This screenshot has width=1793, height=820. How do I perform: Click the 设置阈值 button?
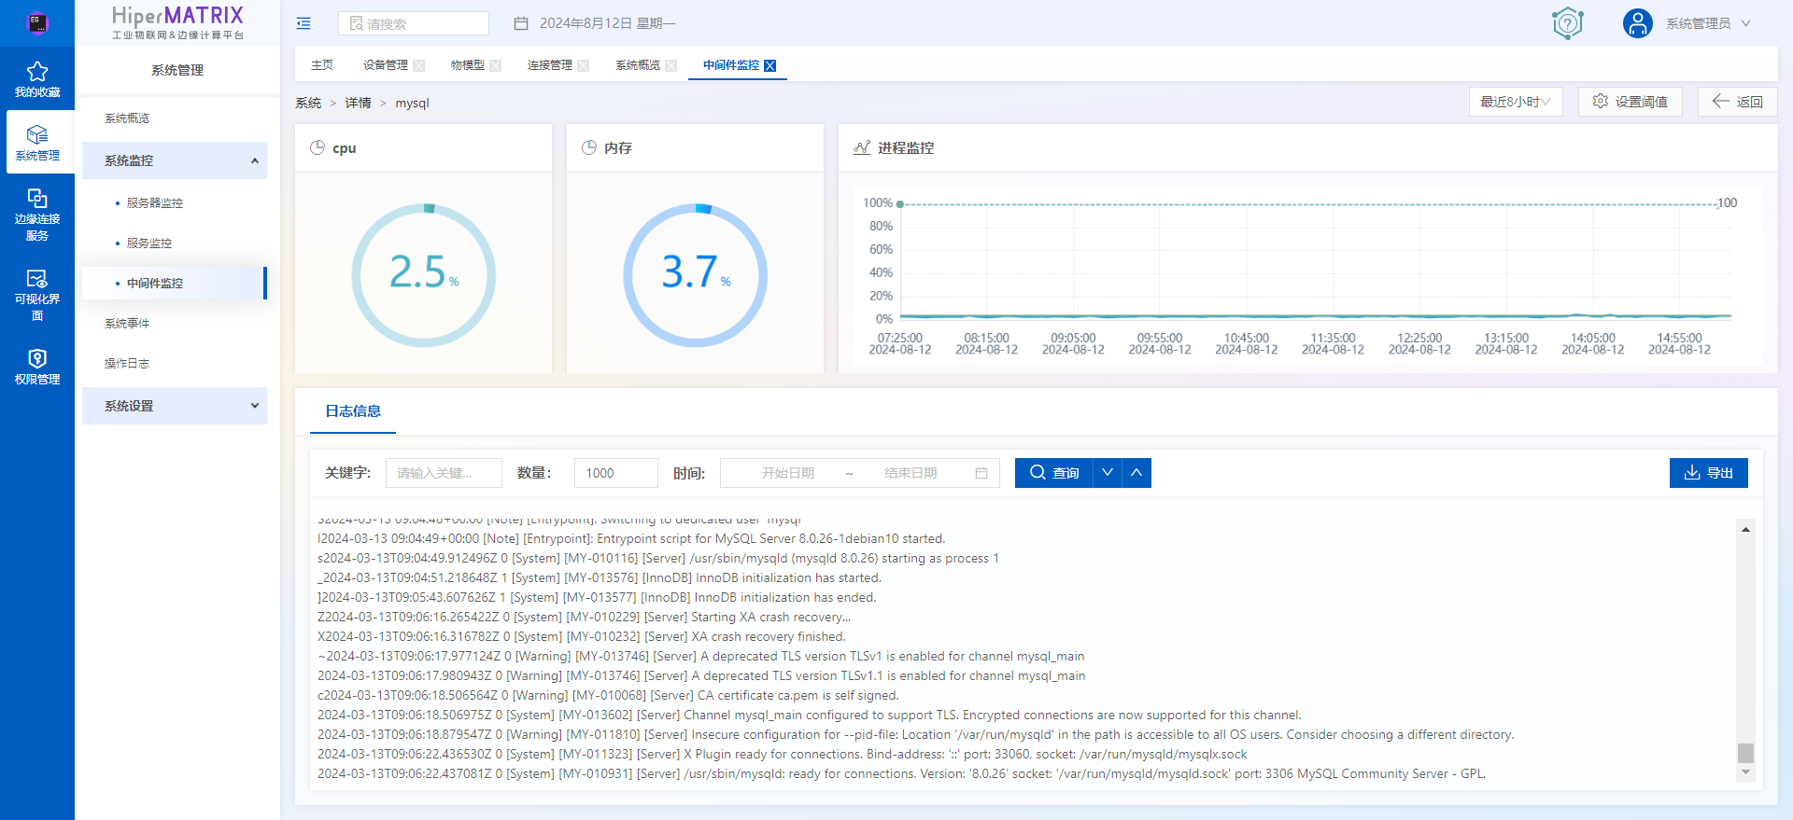point(1631,102)
